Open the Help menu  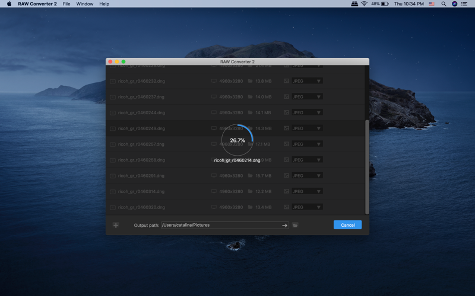tap(104, 4)
